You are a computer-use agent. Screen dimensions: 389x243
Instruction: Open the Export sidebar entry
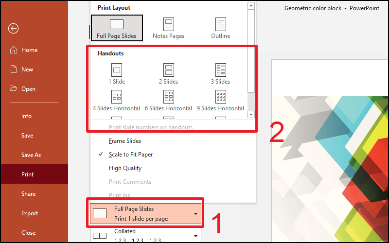point(34,213)
